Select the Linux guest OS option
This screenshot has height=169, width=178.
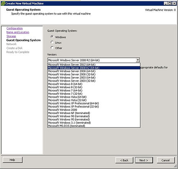point(52,42)
